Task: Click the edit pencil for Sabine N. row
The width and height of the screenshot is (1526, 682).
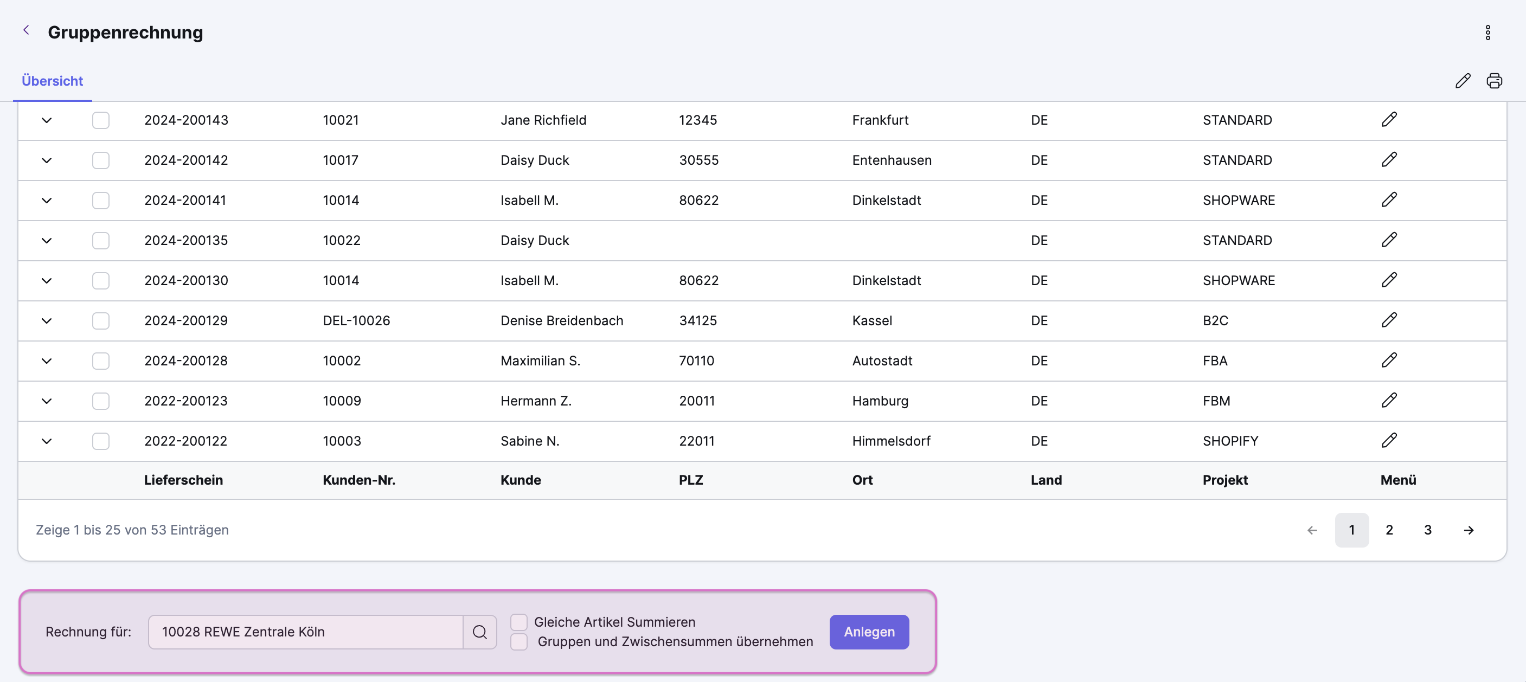Action: point(1389,440)
